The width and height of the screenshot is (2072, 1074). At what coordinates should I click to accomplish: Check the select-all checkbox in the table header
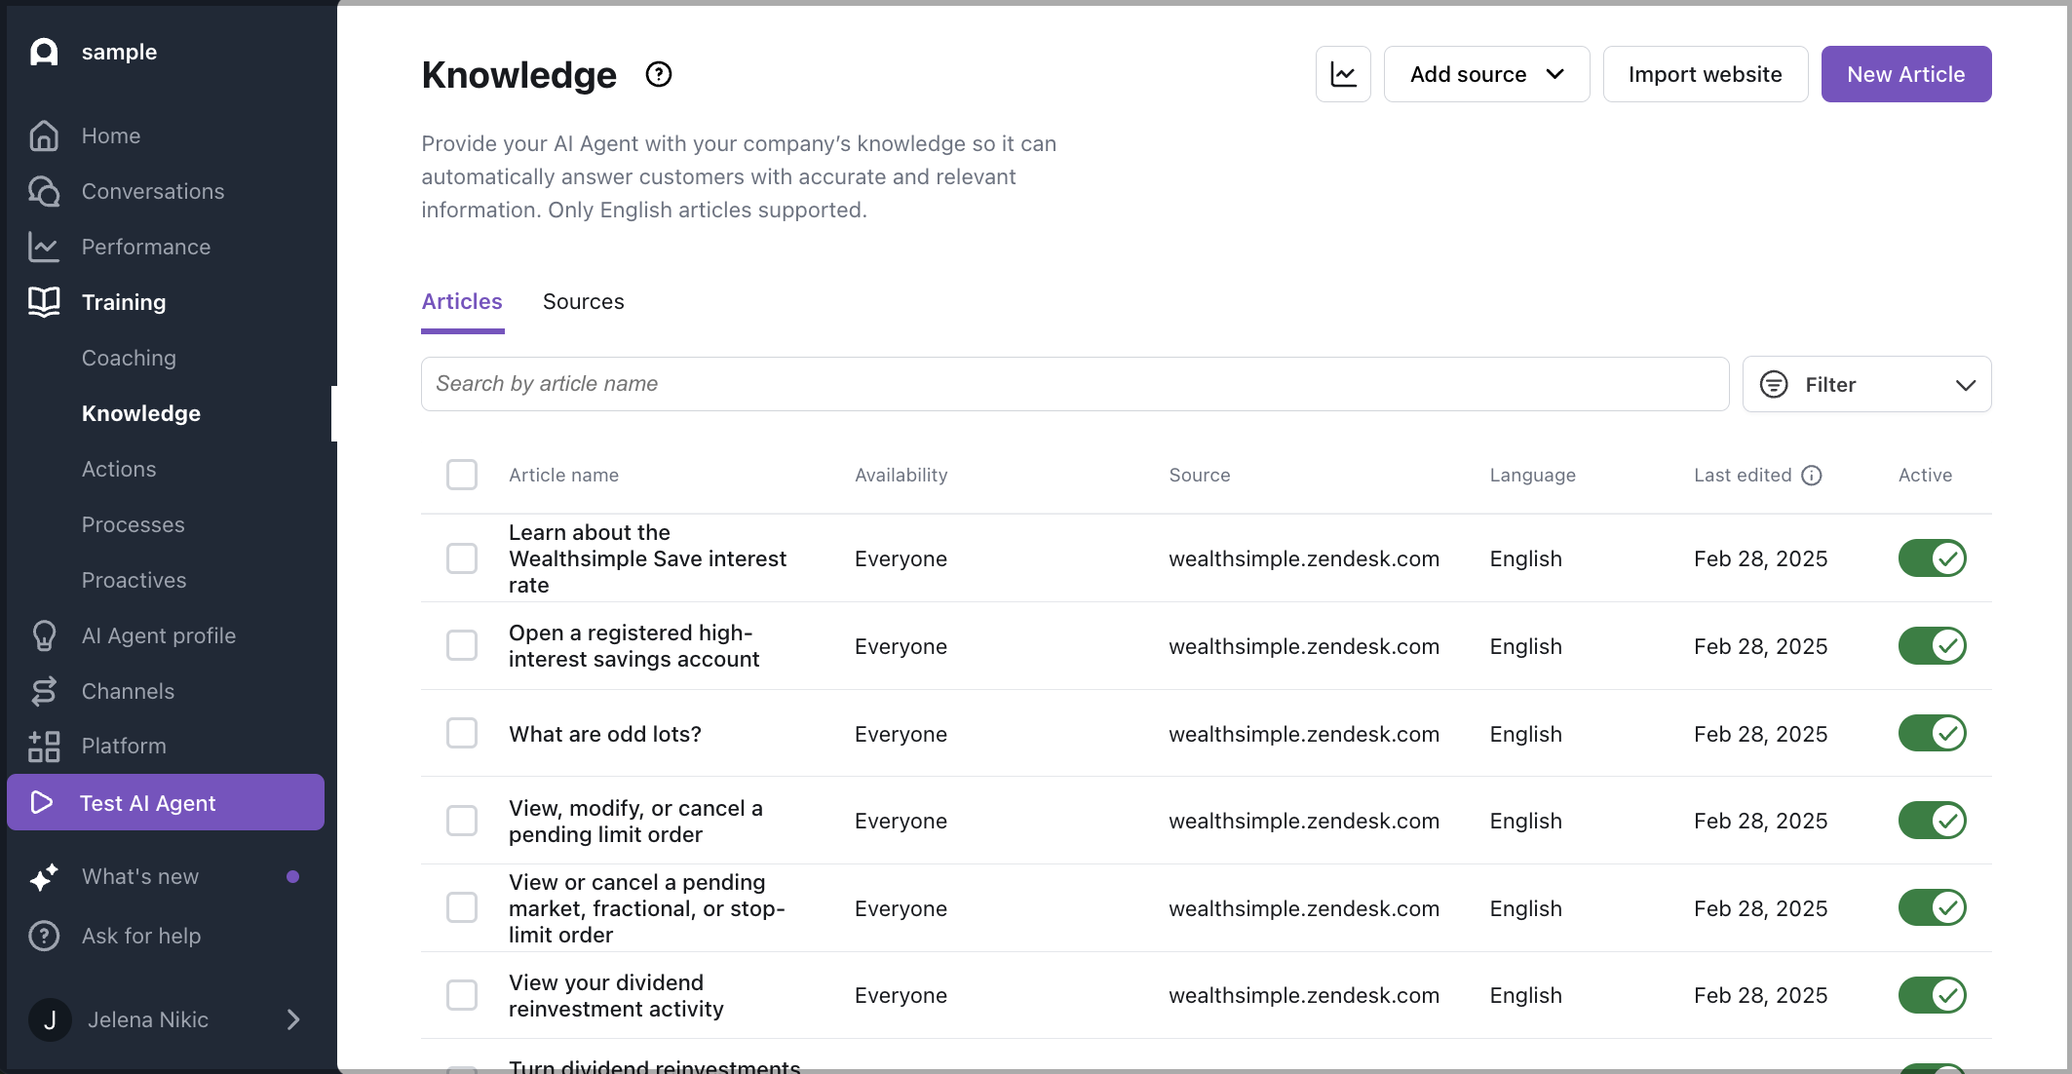coord(462,475)
